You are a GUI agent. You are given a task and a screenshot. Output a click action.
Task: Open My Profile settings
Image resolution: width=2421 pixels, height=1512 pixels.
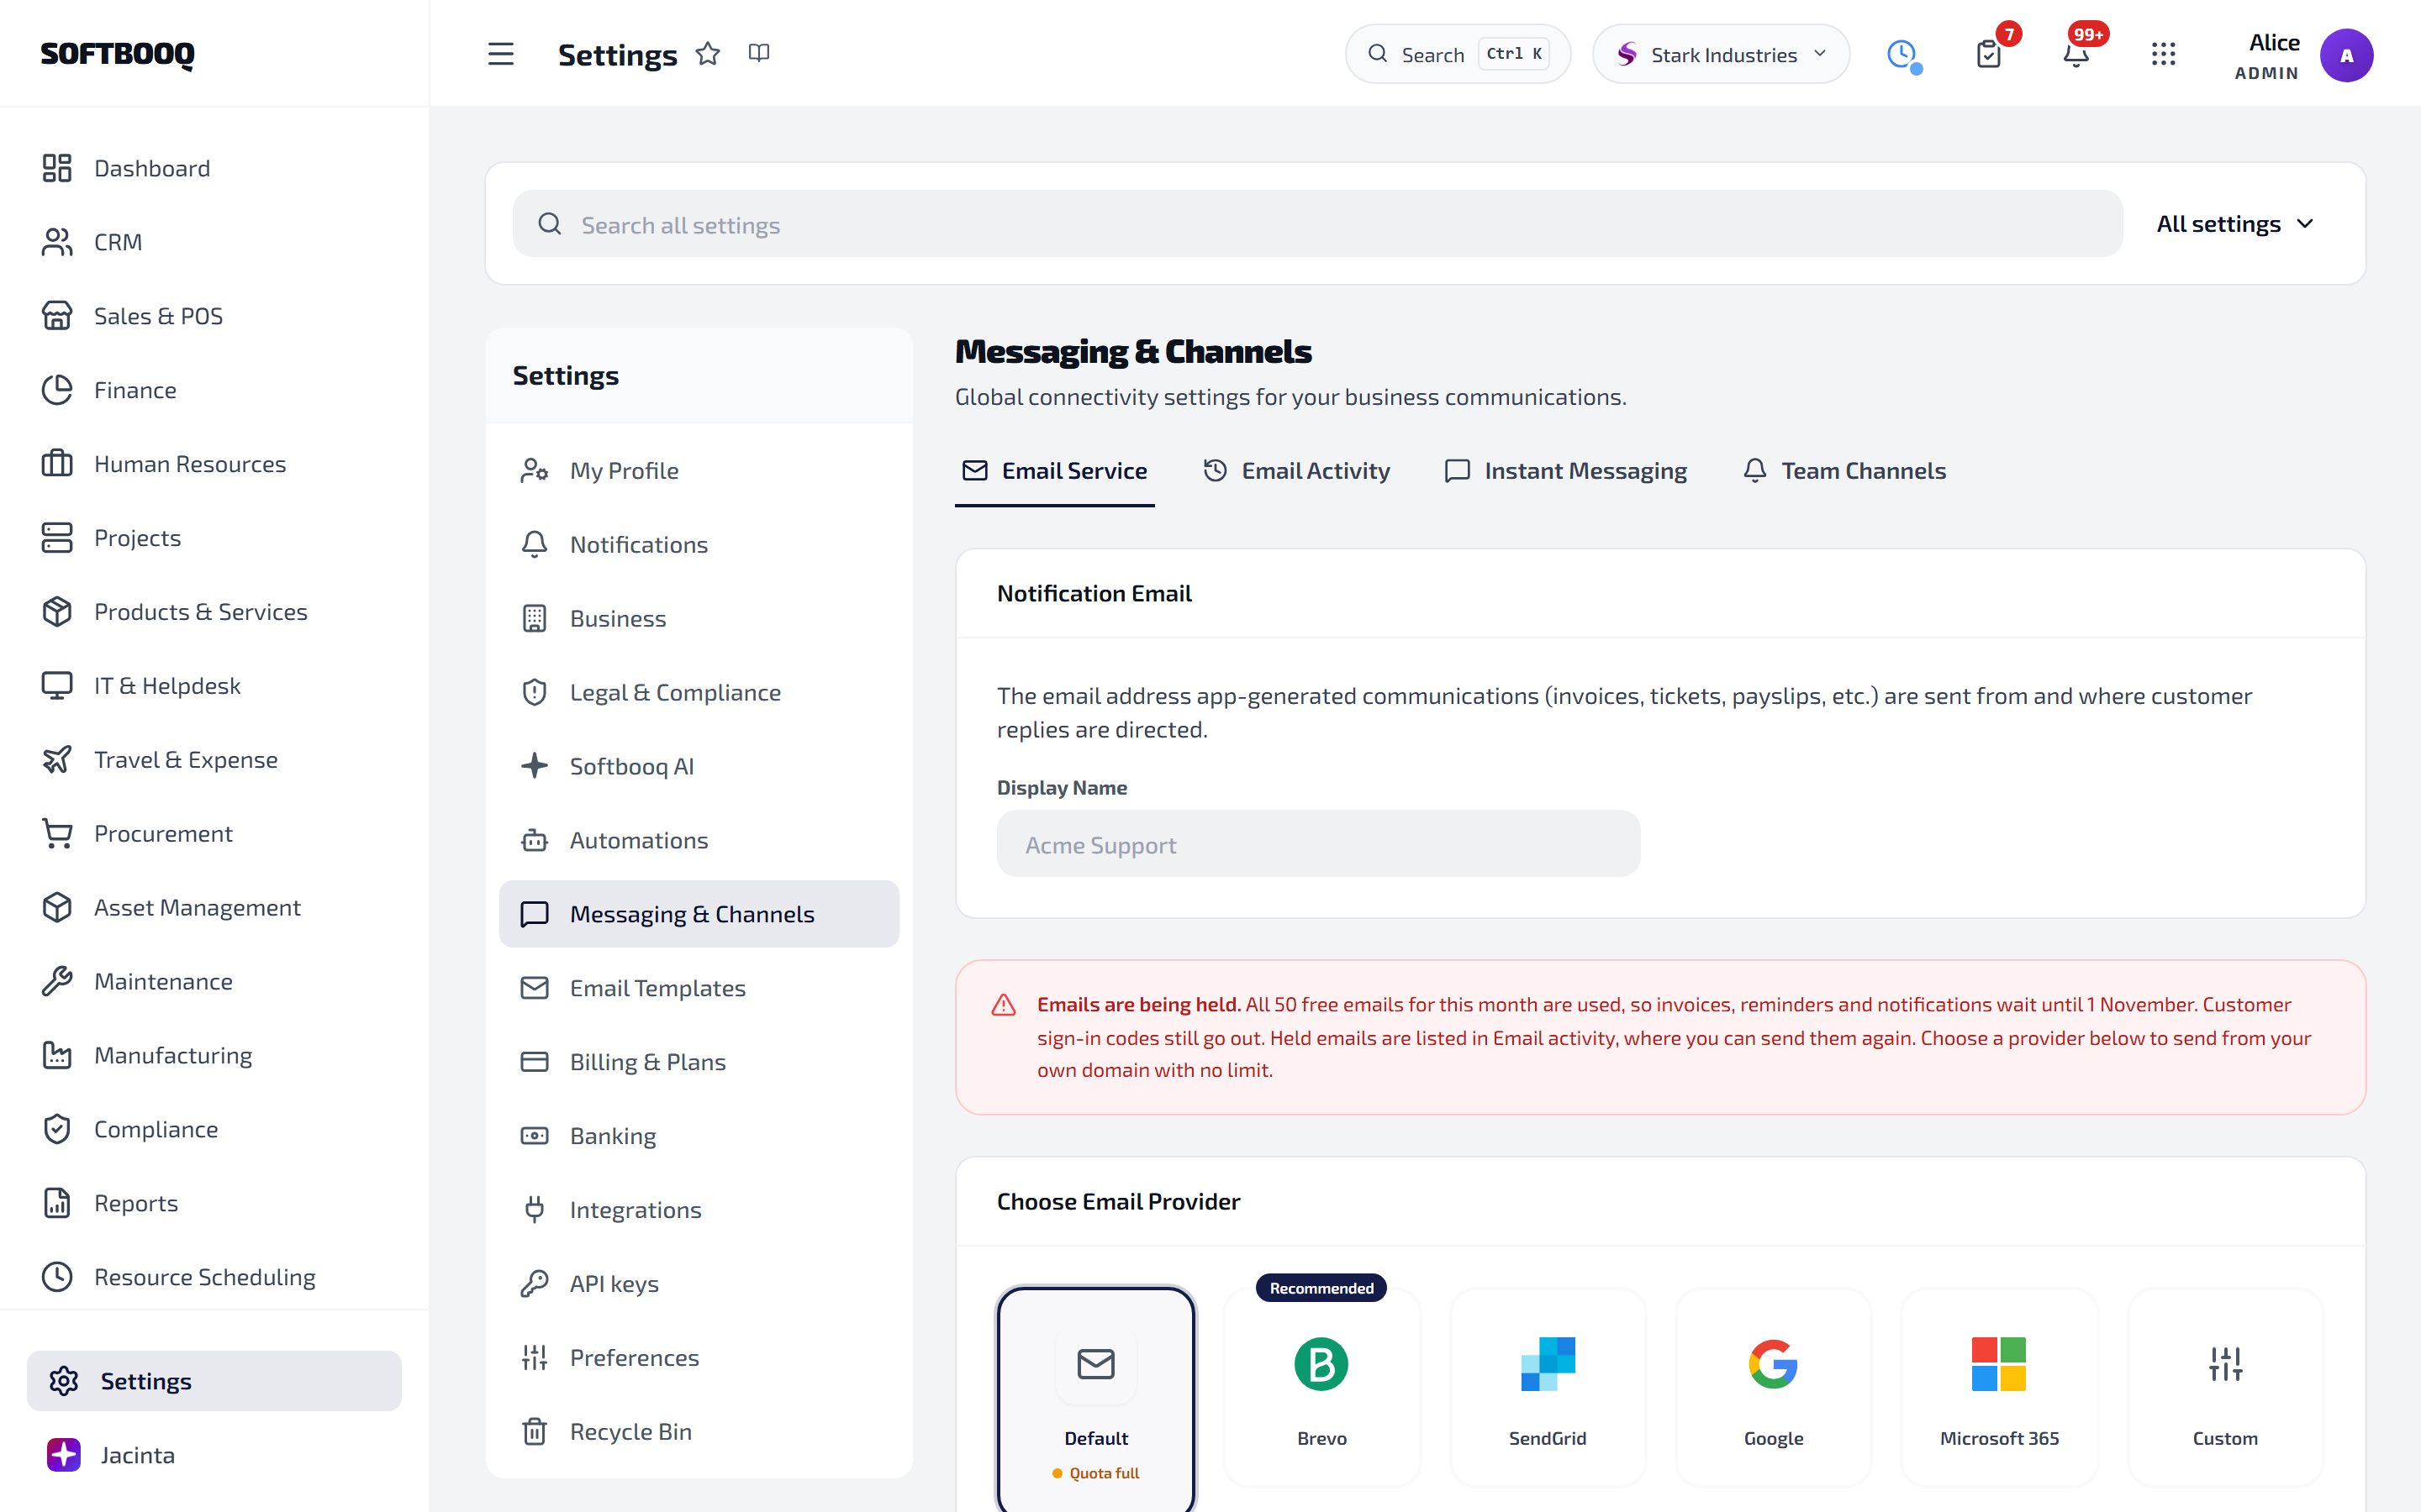(x=699, y=471)
